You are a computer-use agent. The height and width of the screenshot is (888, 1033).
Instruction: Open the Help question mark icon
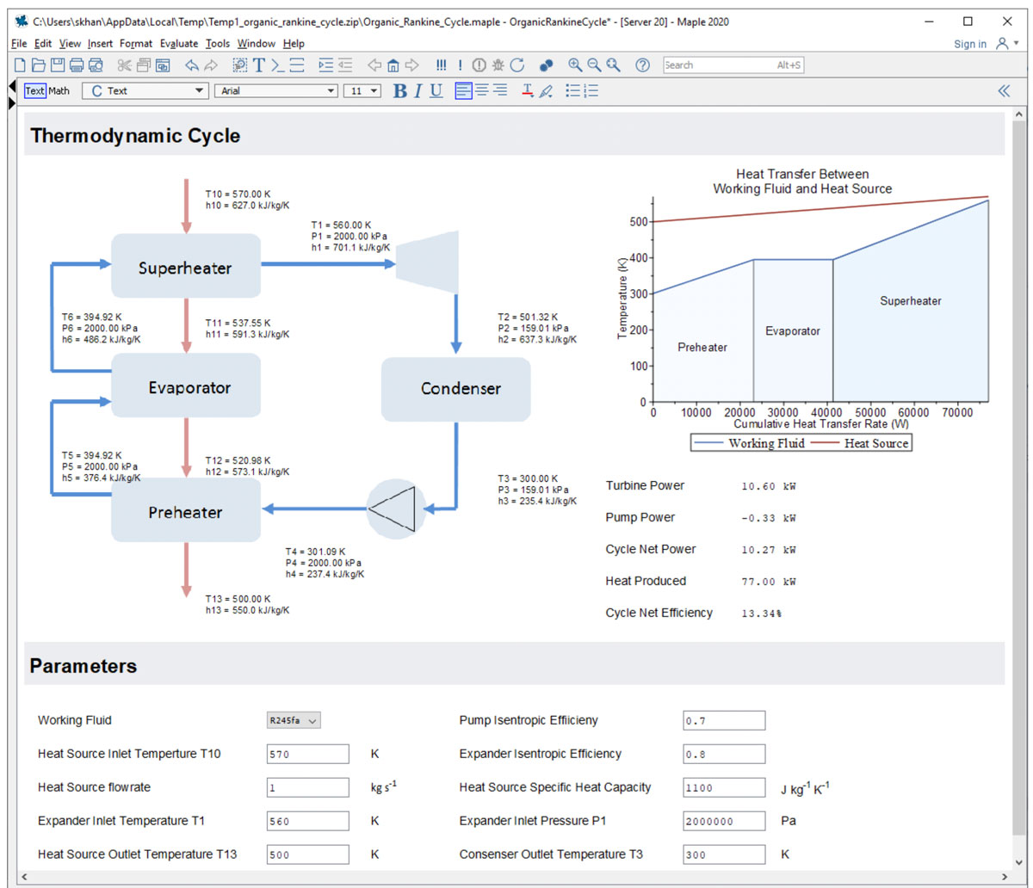pyautogui.click(x=642, y=65)
